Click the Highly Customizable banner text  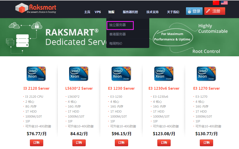[x=213, y=28]
